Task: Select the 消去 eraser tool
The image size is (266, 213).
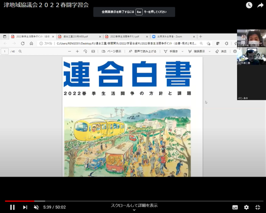Action: coord(221,51)
